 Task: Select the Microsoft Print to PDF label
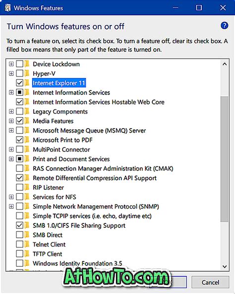tap(63, 140)
